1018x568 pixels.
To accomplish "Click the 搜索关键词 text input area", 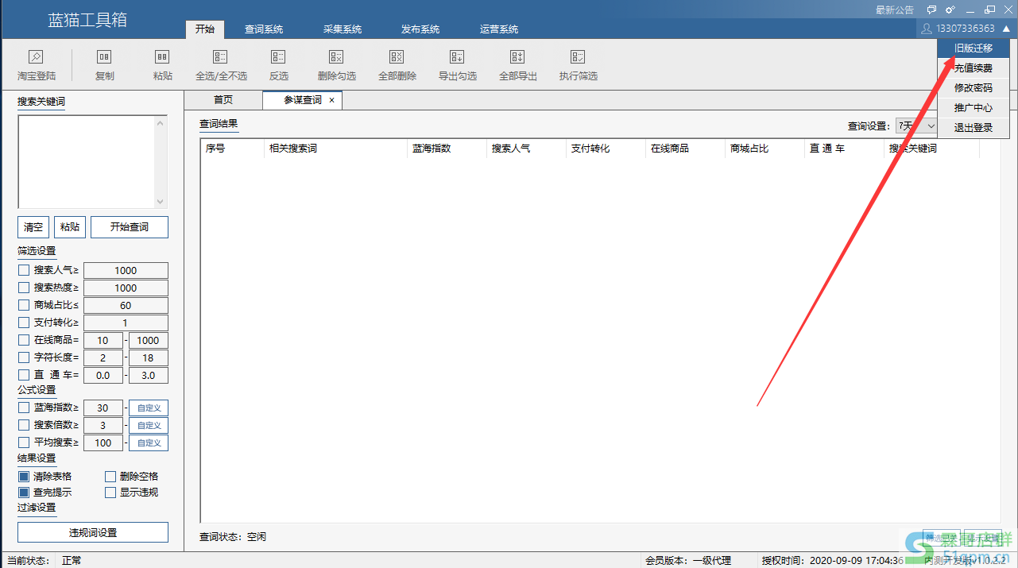I will [86, 162].
